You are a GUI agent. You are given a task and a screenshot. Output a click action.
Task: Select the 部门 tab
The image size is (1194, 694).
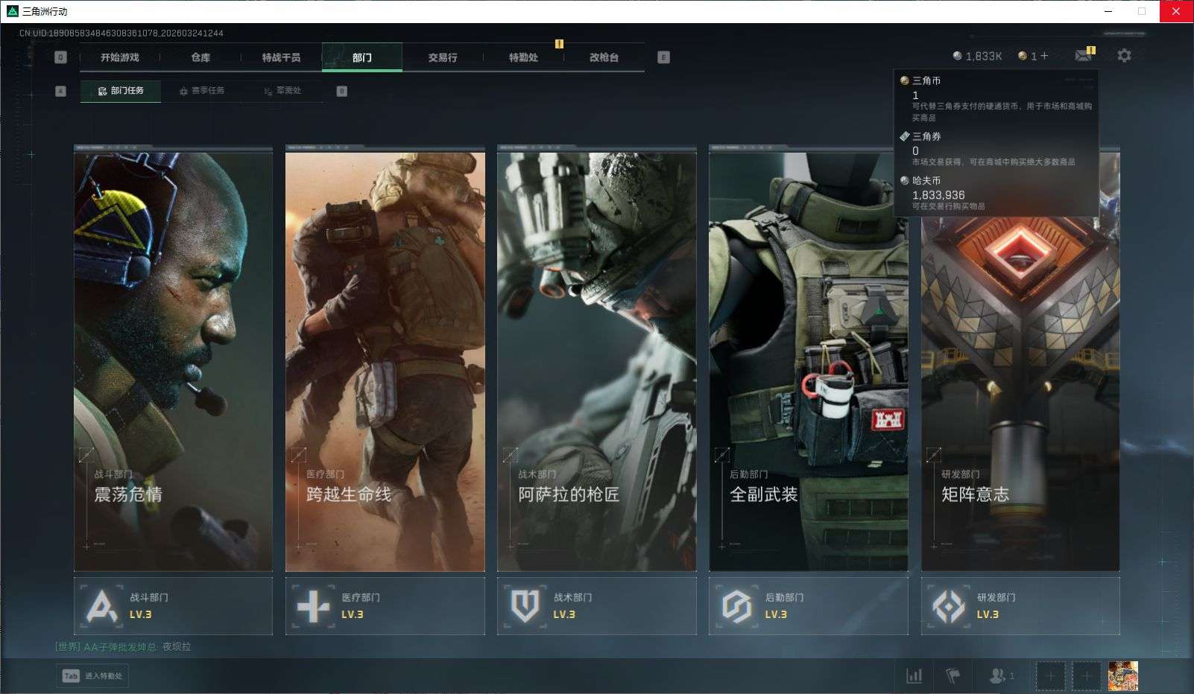click(362, 57)
